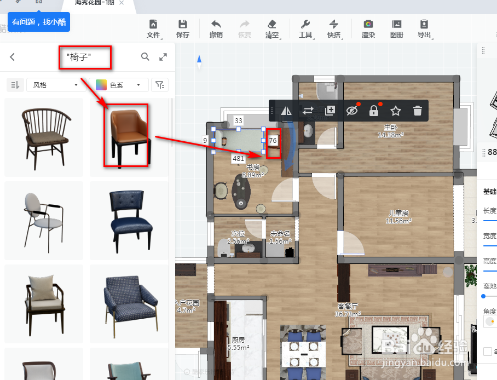This screenshot has width=497, height=380.
Task: Click the 未命名 room label
Action: coord(280,233)
